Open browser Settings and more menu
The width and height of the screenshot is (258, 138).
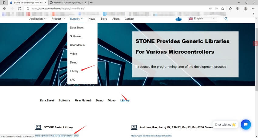click(x=253, y=8)
